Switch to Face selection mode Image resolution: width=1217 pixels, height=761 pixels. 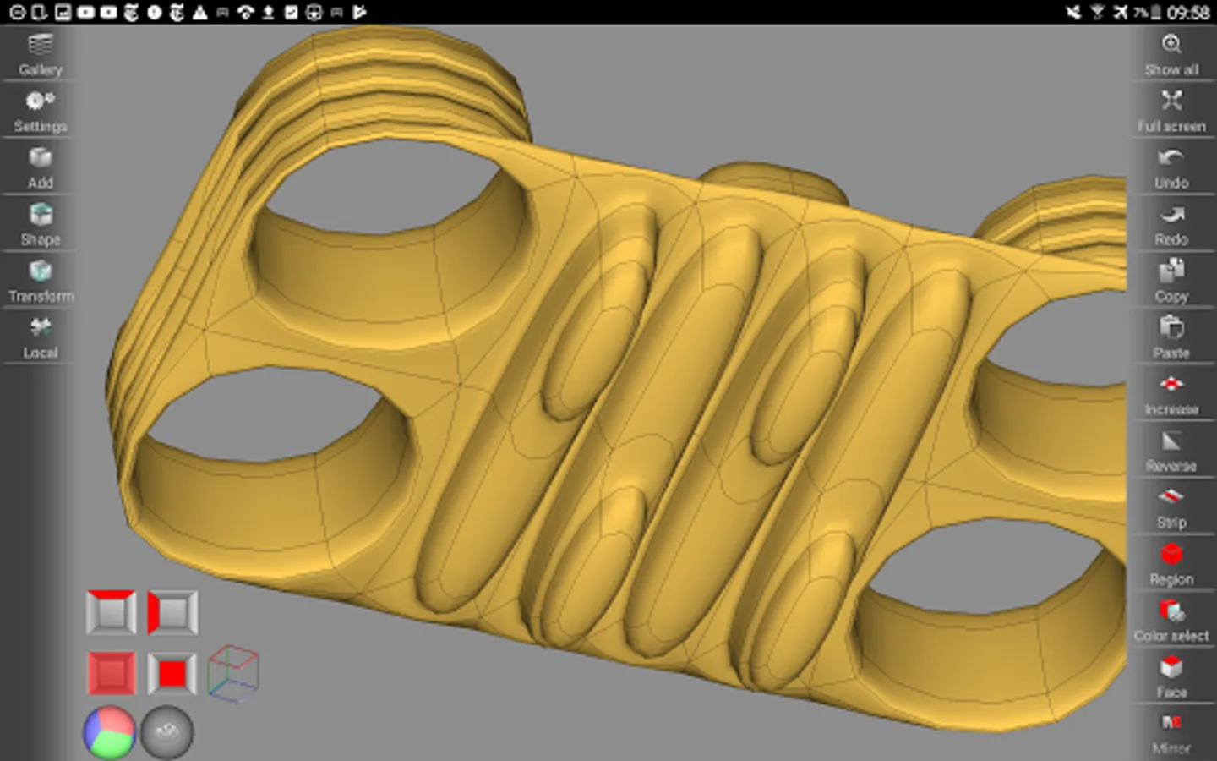(1171, 677)
